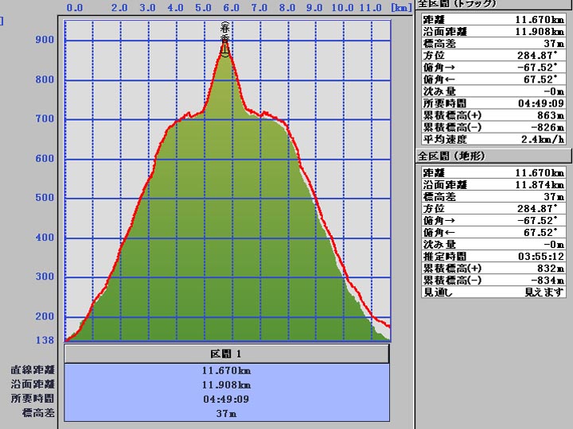Select the 累積標高(+) 832m terrain row
Image resolution: width=573 pixels, height=429 pixels.
click(x=492, y=269)
